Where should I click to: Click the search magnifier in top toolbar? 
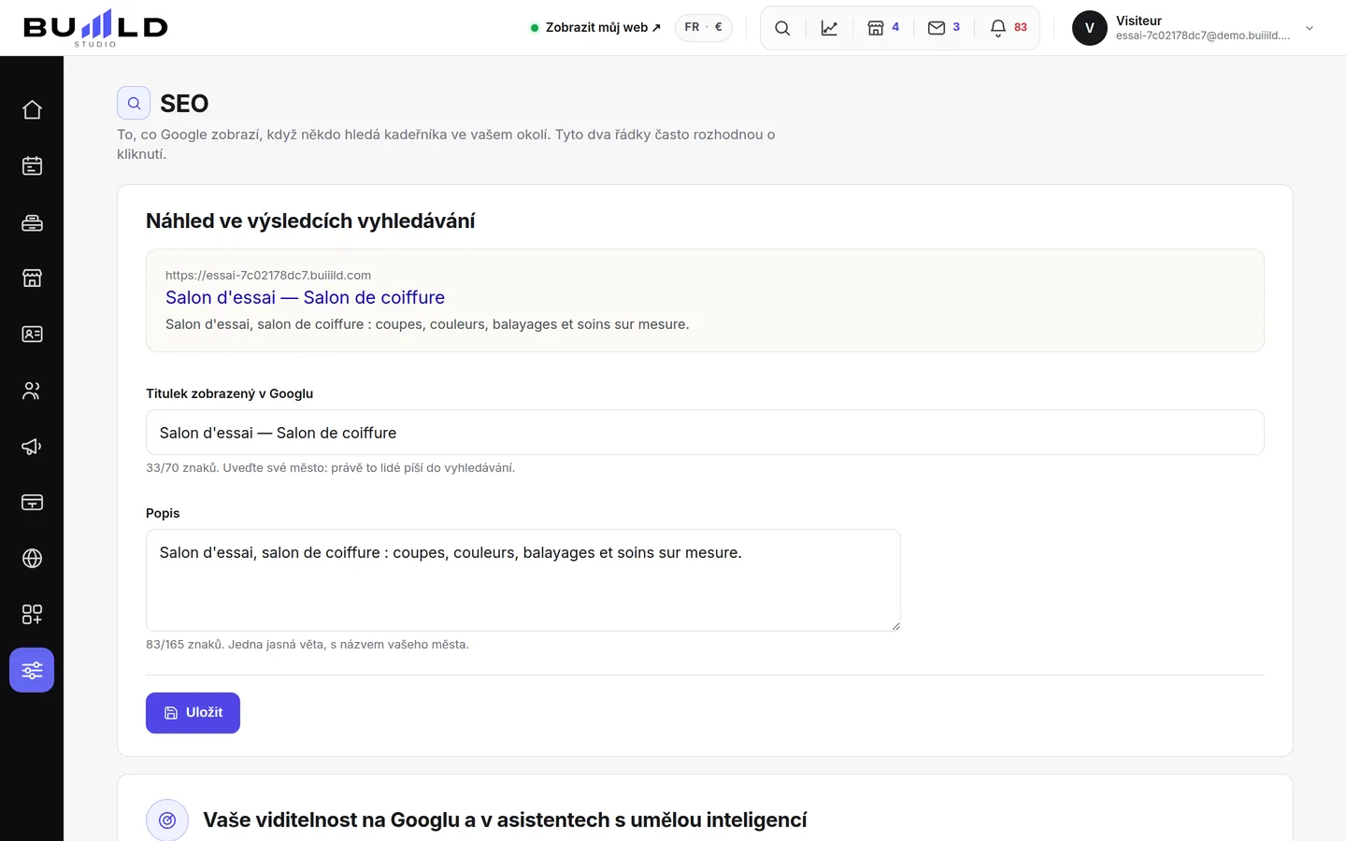[782, 28]
